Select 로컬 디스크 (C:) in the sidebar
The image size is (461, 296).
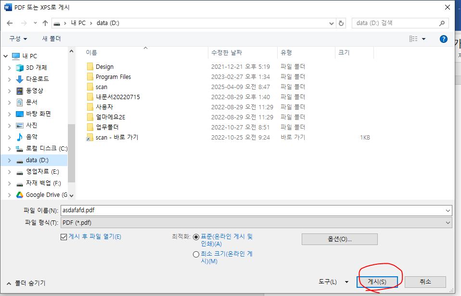(47, 148)
